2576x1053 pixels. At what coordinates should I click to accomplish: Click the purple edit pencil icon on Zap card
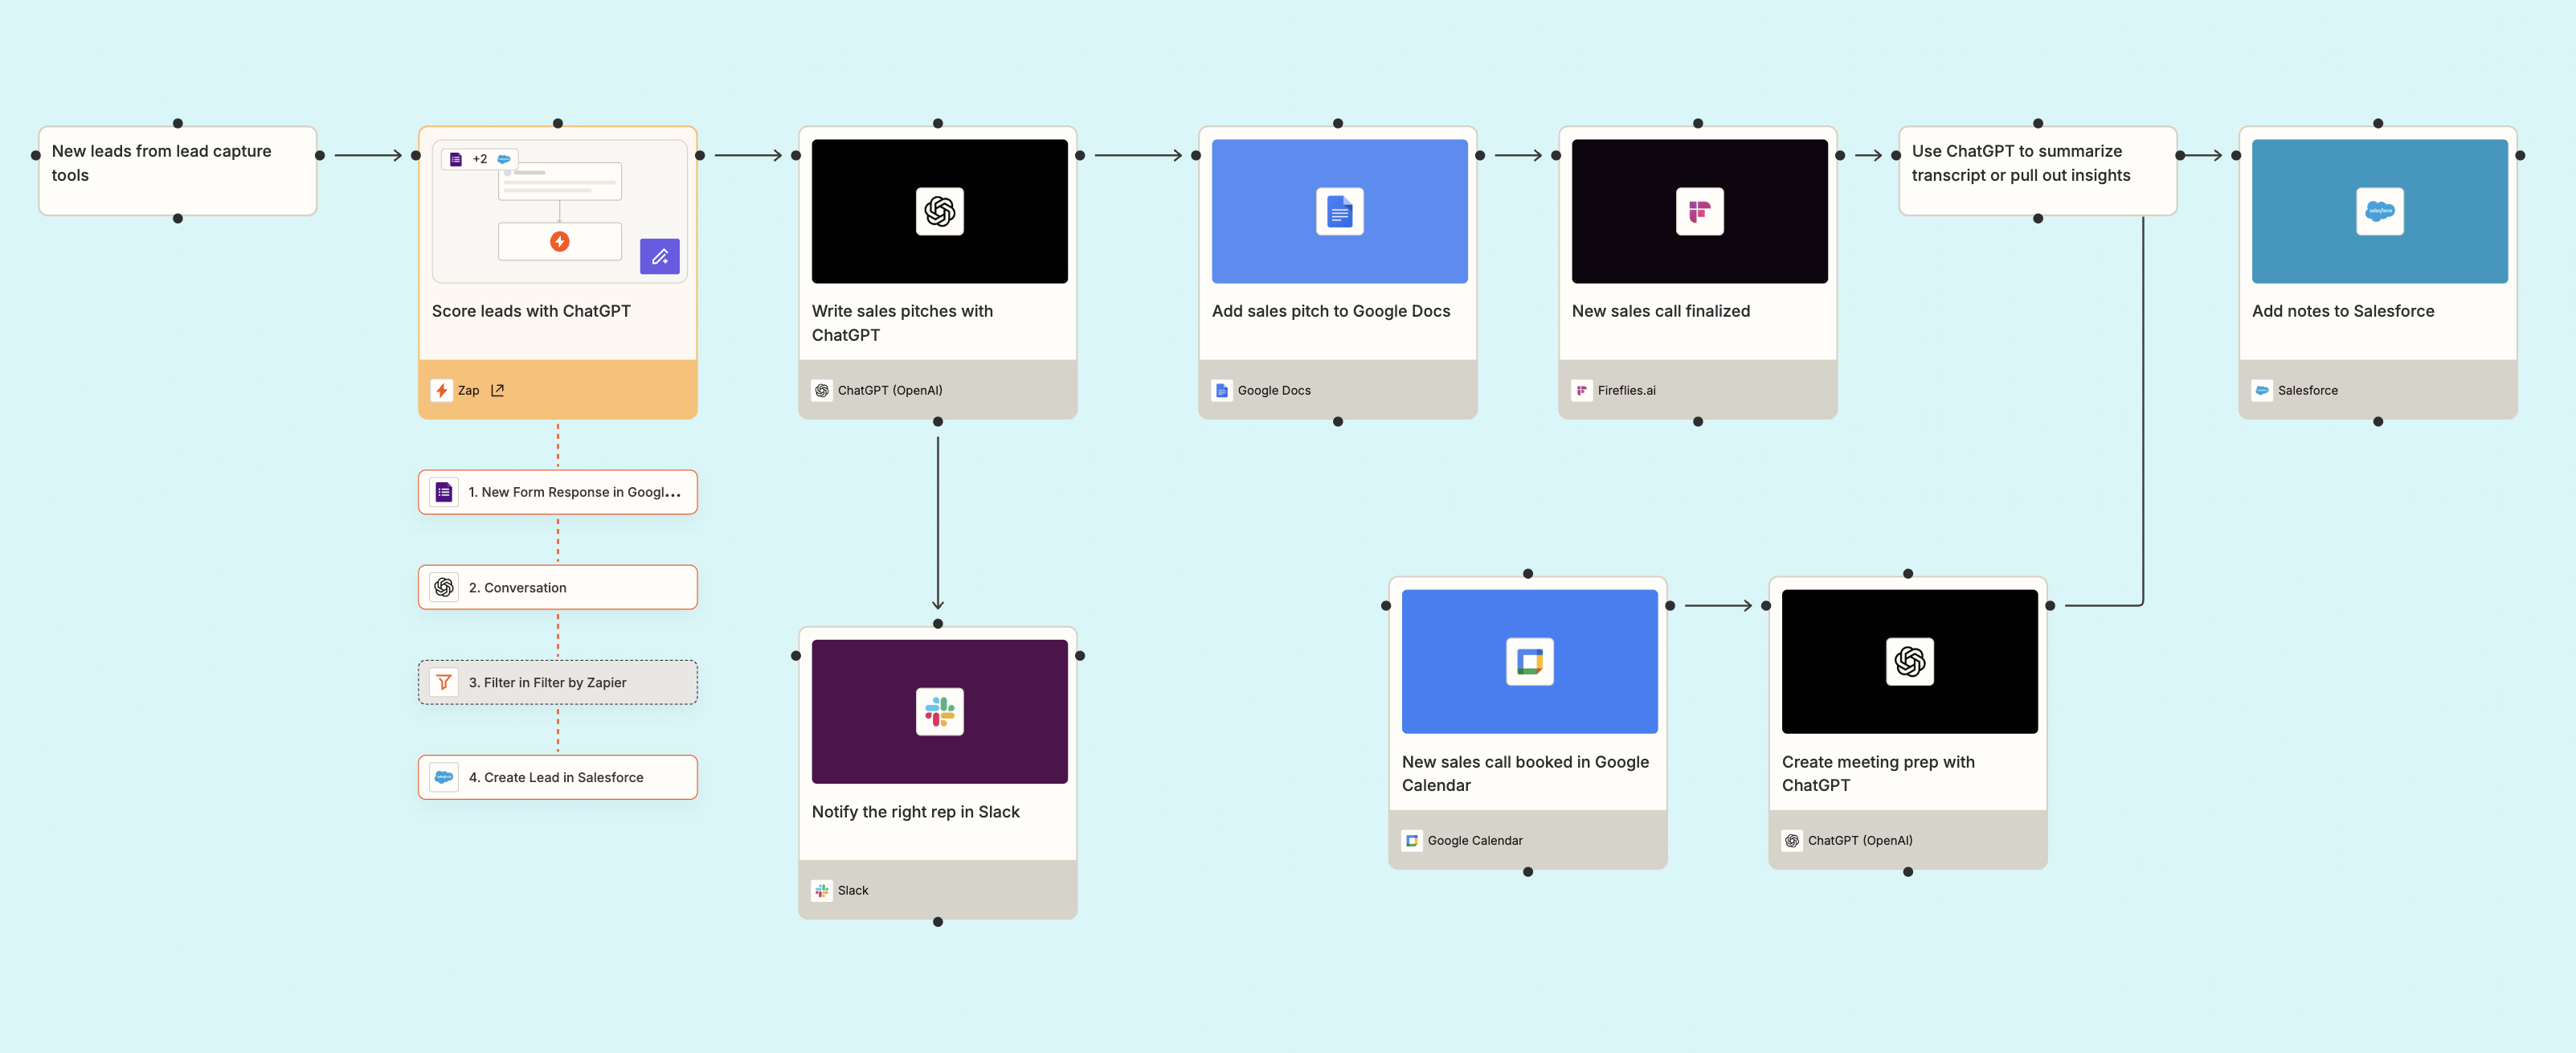pyautogui.click(x=659, y=257)
